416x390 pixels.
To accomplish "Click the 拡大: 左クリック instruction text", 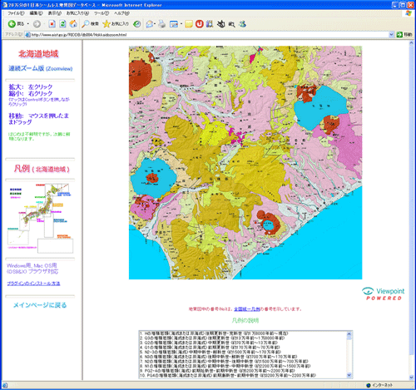I will point(31,86).
